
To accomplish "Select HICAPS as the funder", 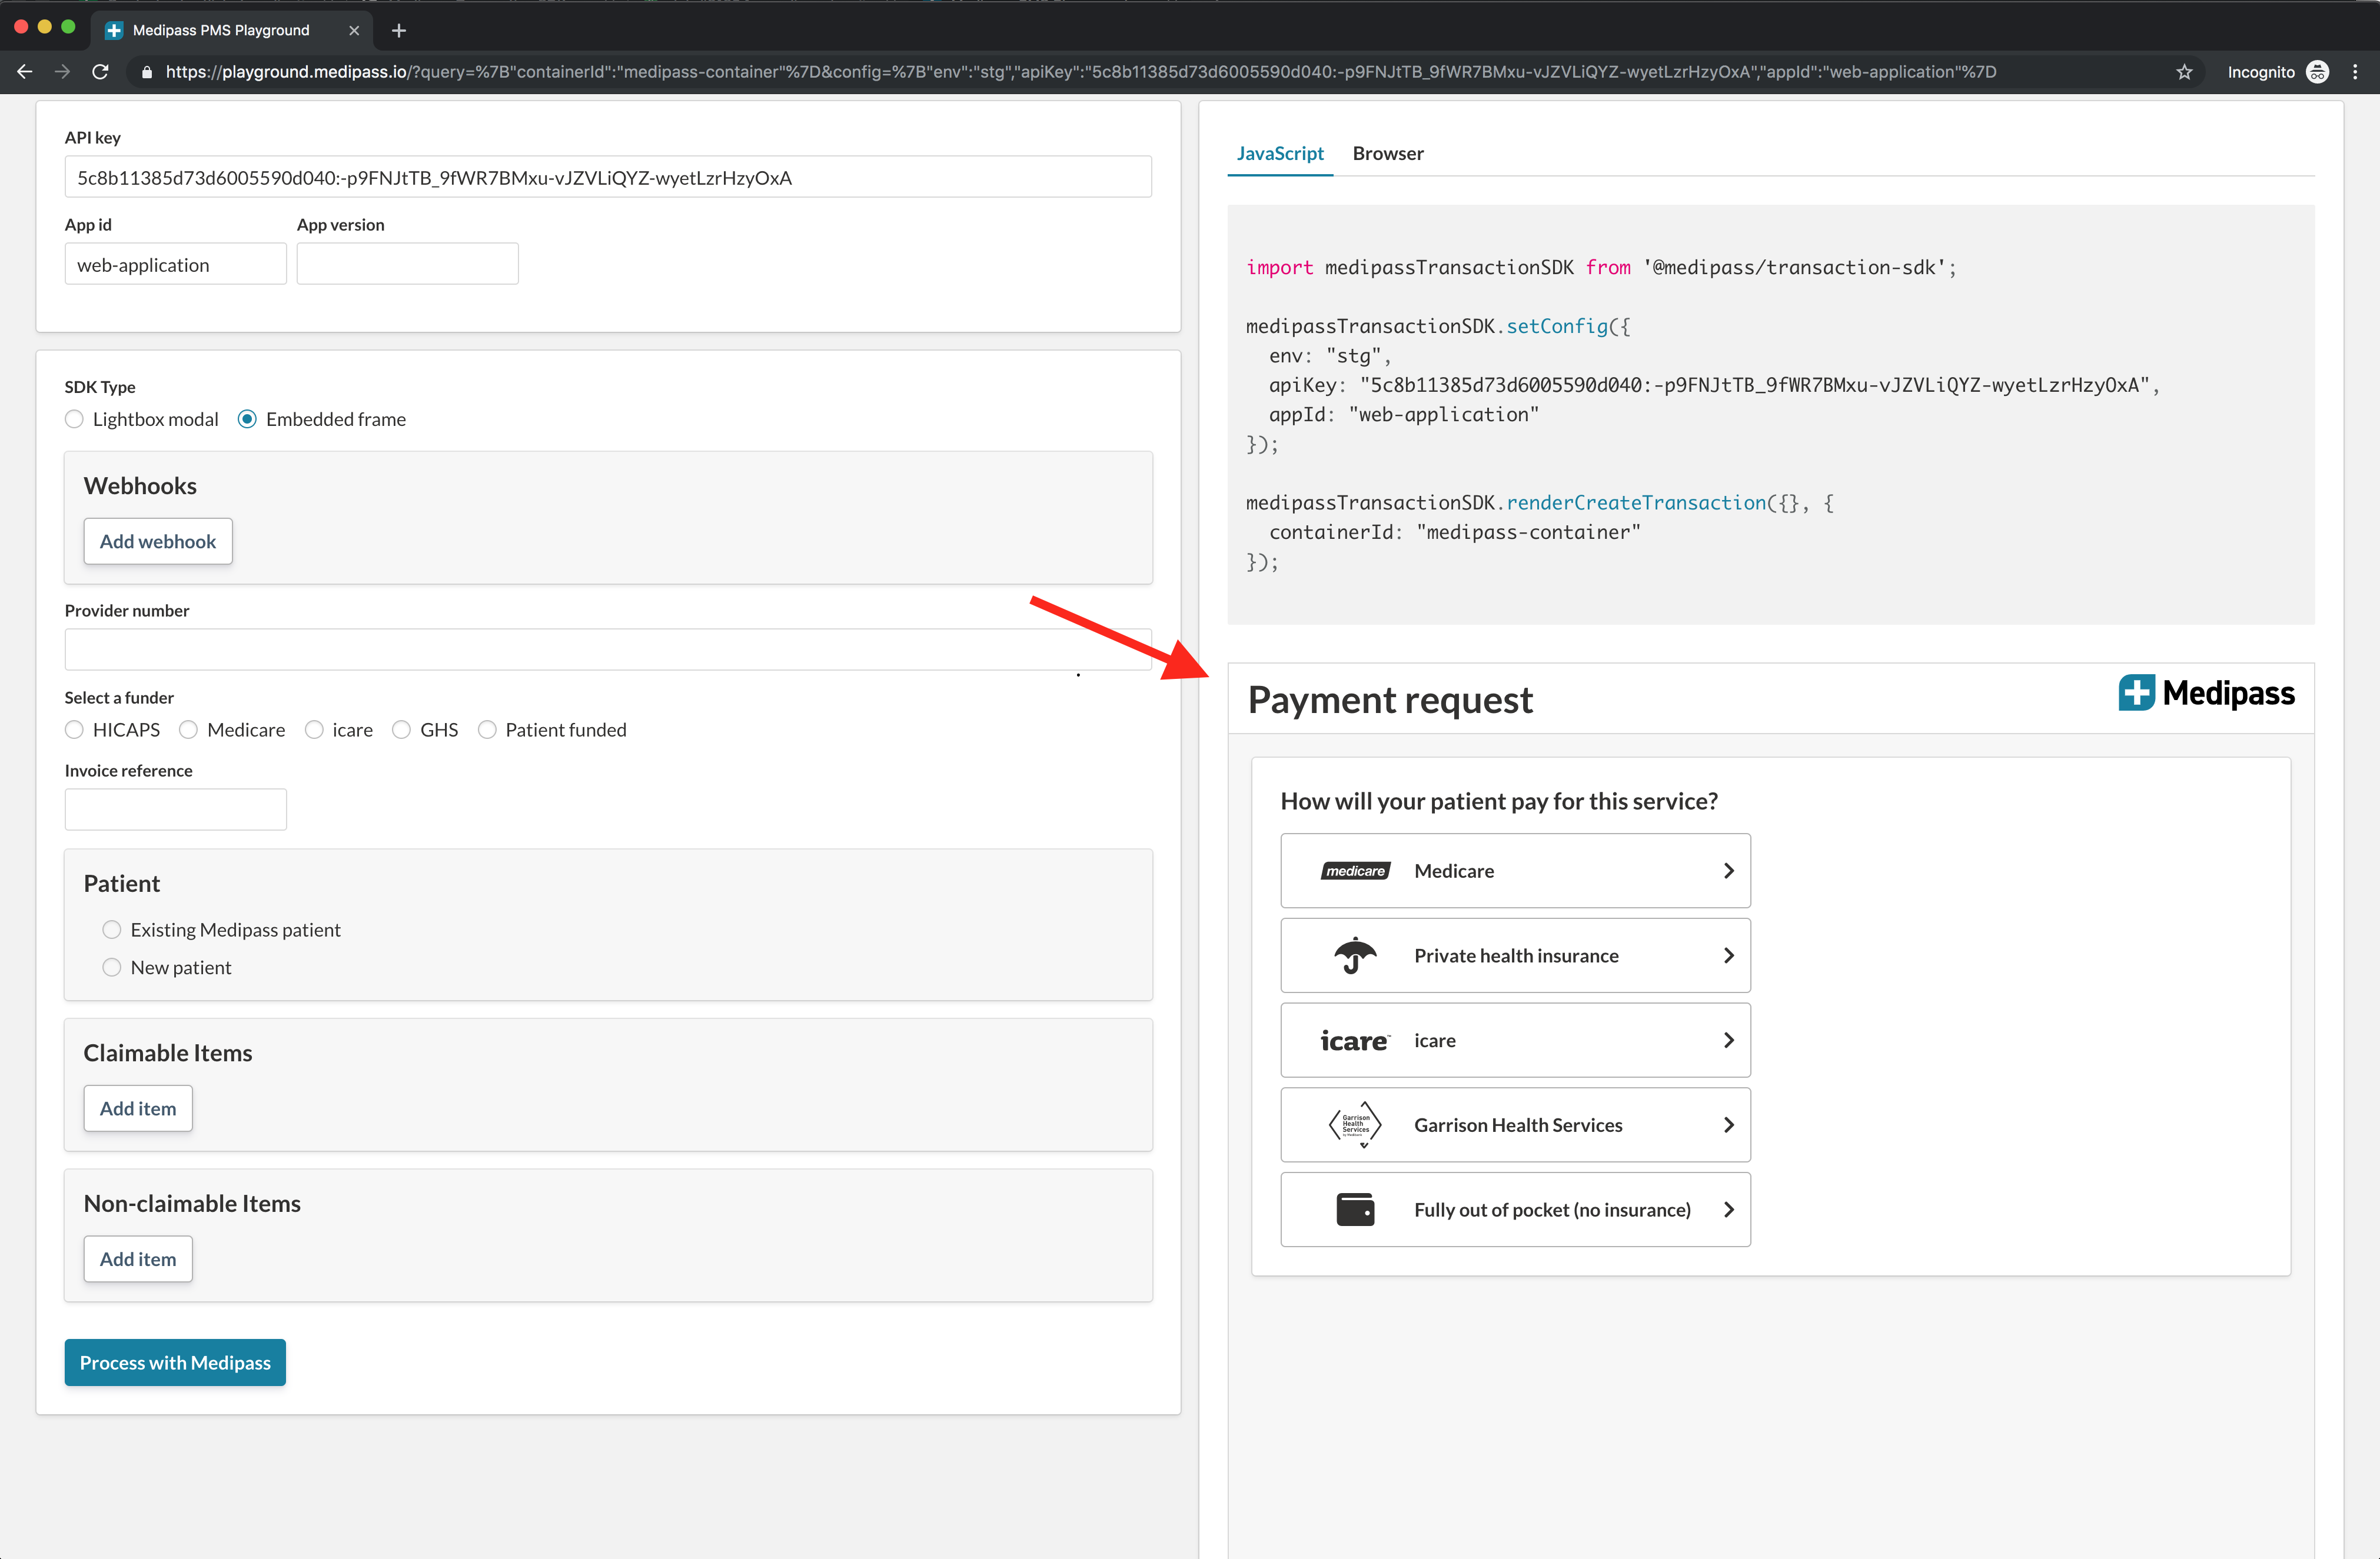I will pyautogui.click(x=75, y=729).
